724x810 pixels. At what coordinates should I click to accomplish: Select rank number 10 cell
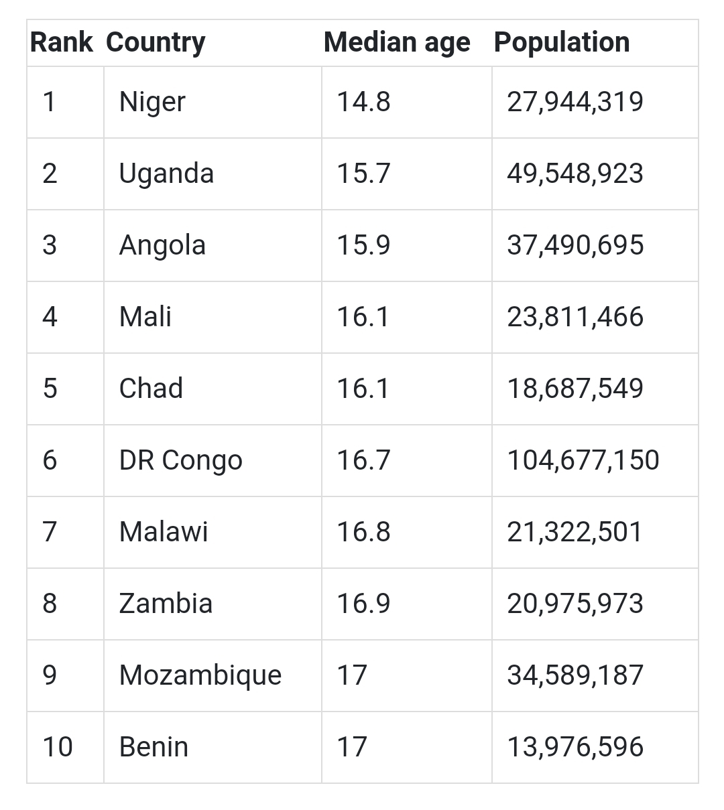[x=58, y=747]
